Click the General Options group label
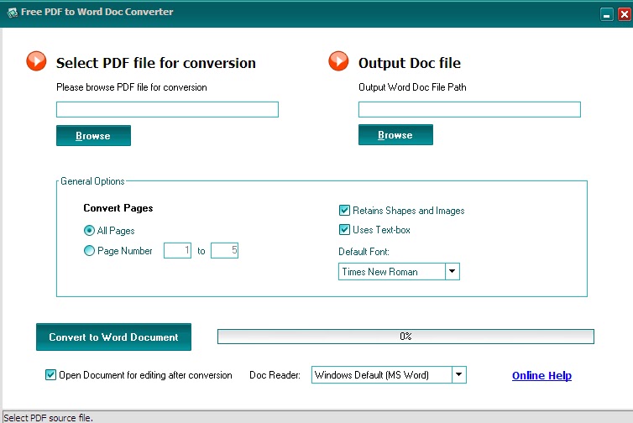Image resolution: width=633 pixels, height=423 pixels. point(92,181)
